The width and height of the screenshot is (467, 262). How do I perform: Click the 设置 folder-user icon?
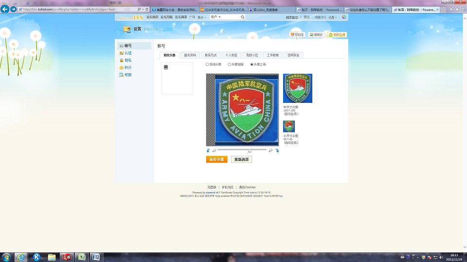point(127,29)
